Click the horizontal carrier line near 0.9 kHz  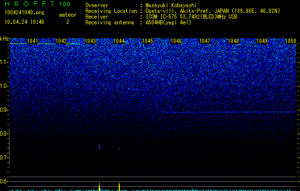(228, 112)
